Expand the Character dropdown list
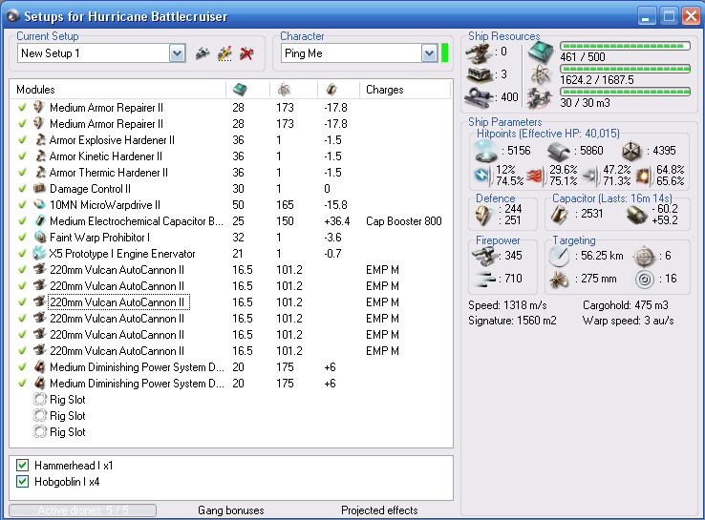 coord(430,53)
